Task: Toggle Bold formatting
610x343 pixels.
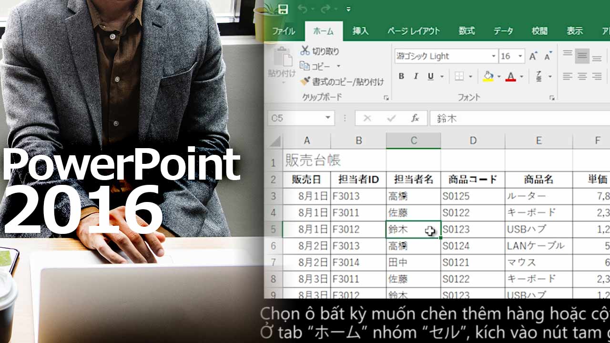Action: point(401,76)
